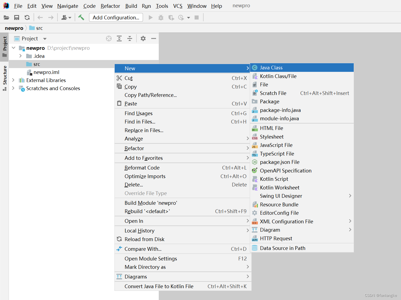Click Reload from Disk in context menu
This screenshot has width=401, height=300.
pyautogui.click(x=182, y=239)
